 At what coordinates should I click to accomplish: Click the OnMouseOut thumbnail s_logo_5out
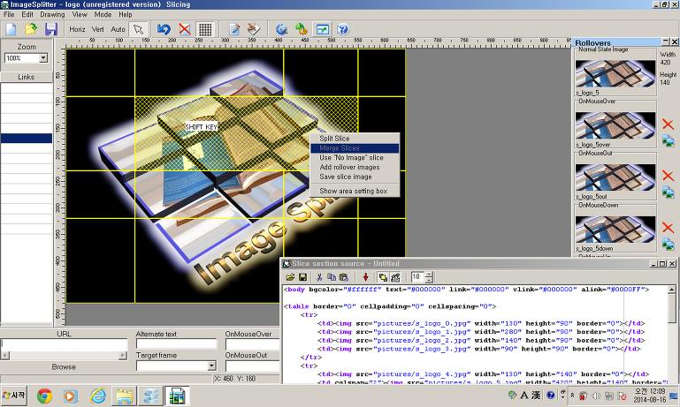(615, 177)
